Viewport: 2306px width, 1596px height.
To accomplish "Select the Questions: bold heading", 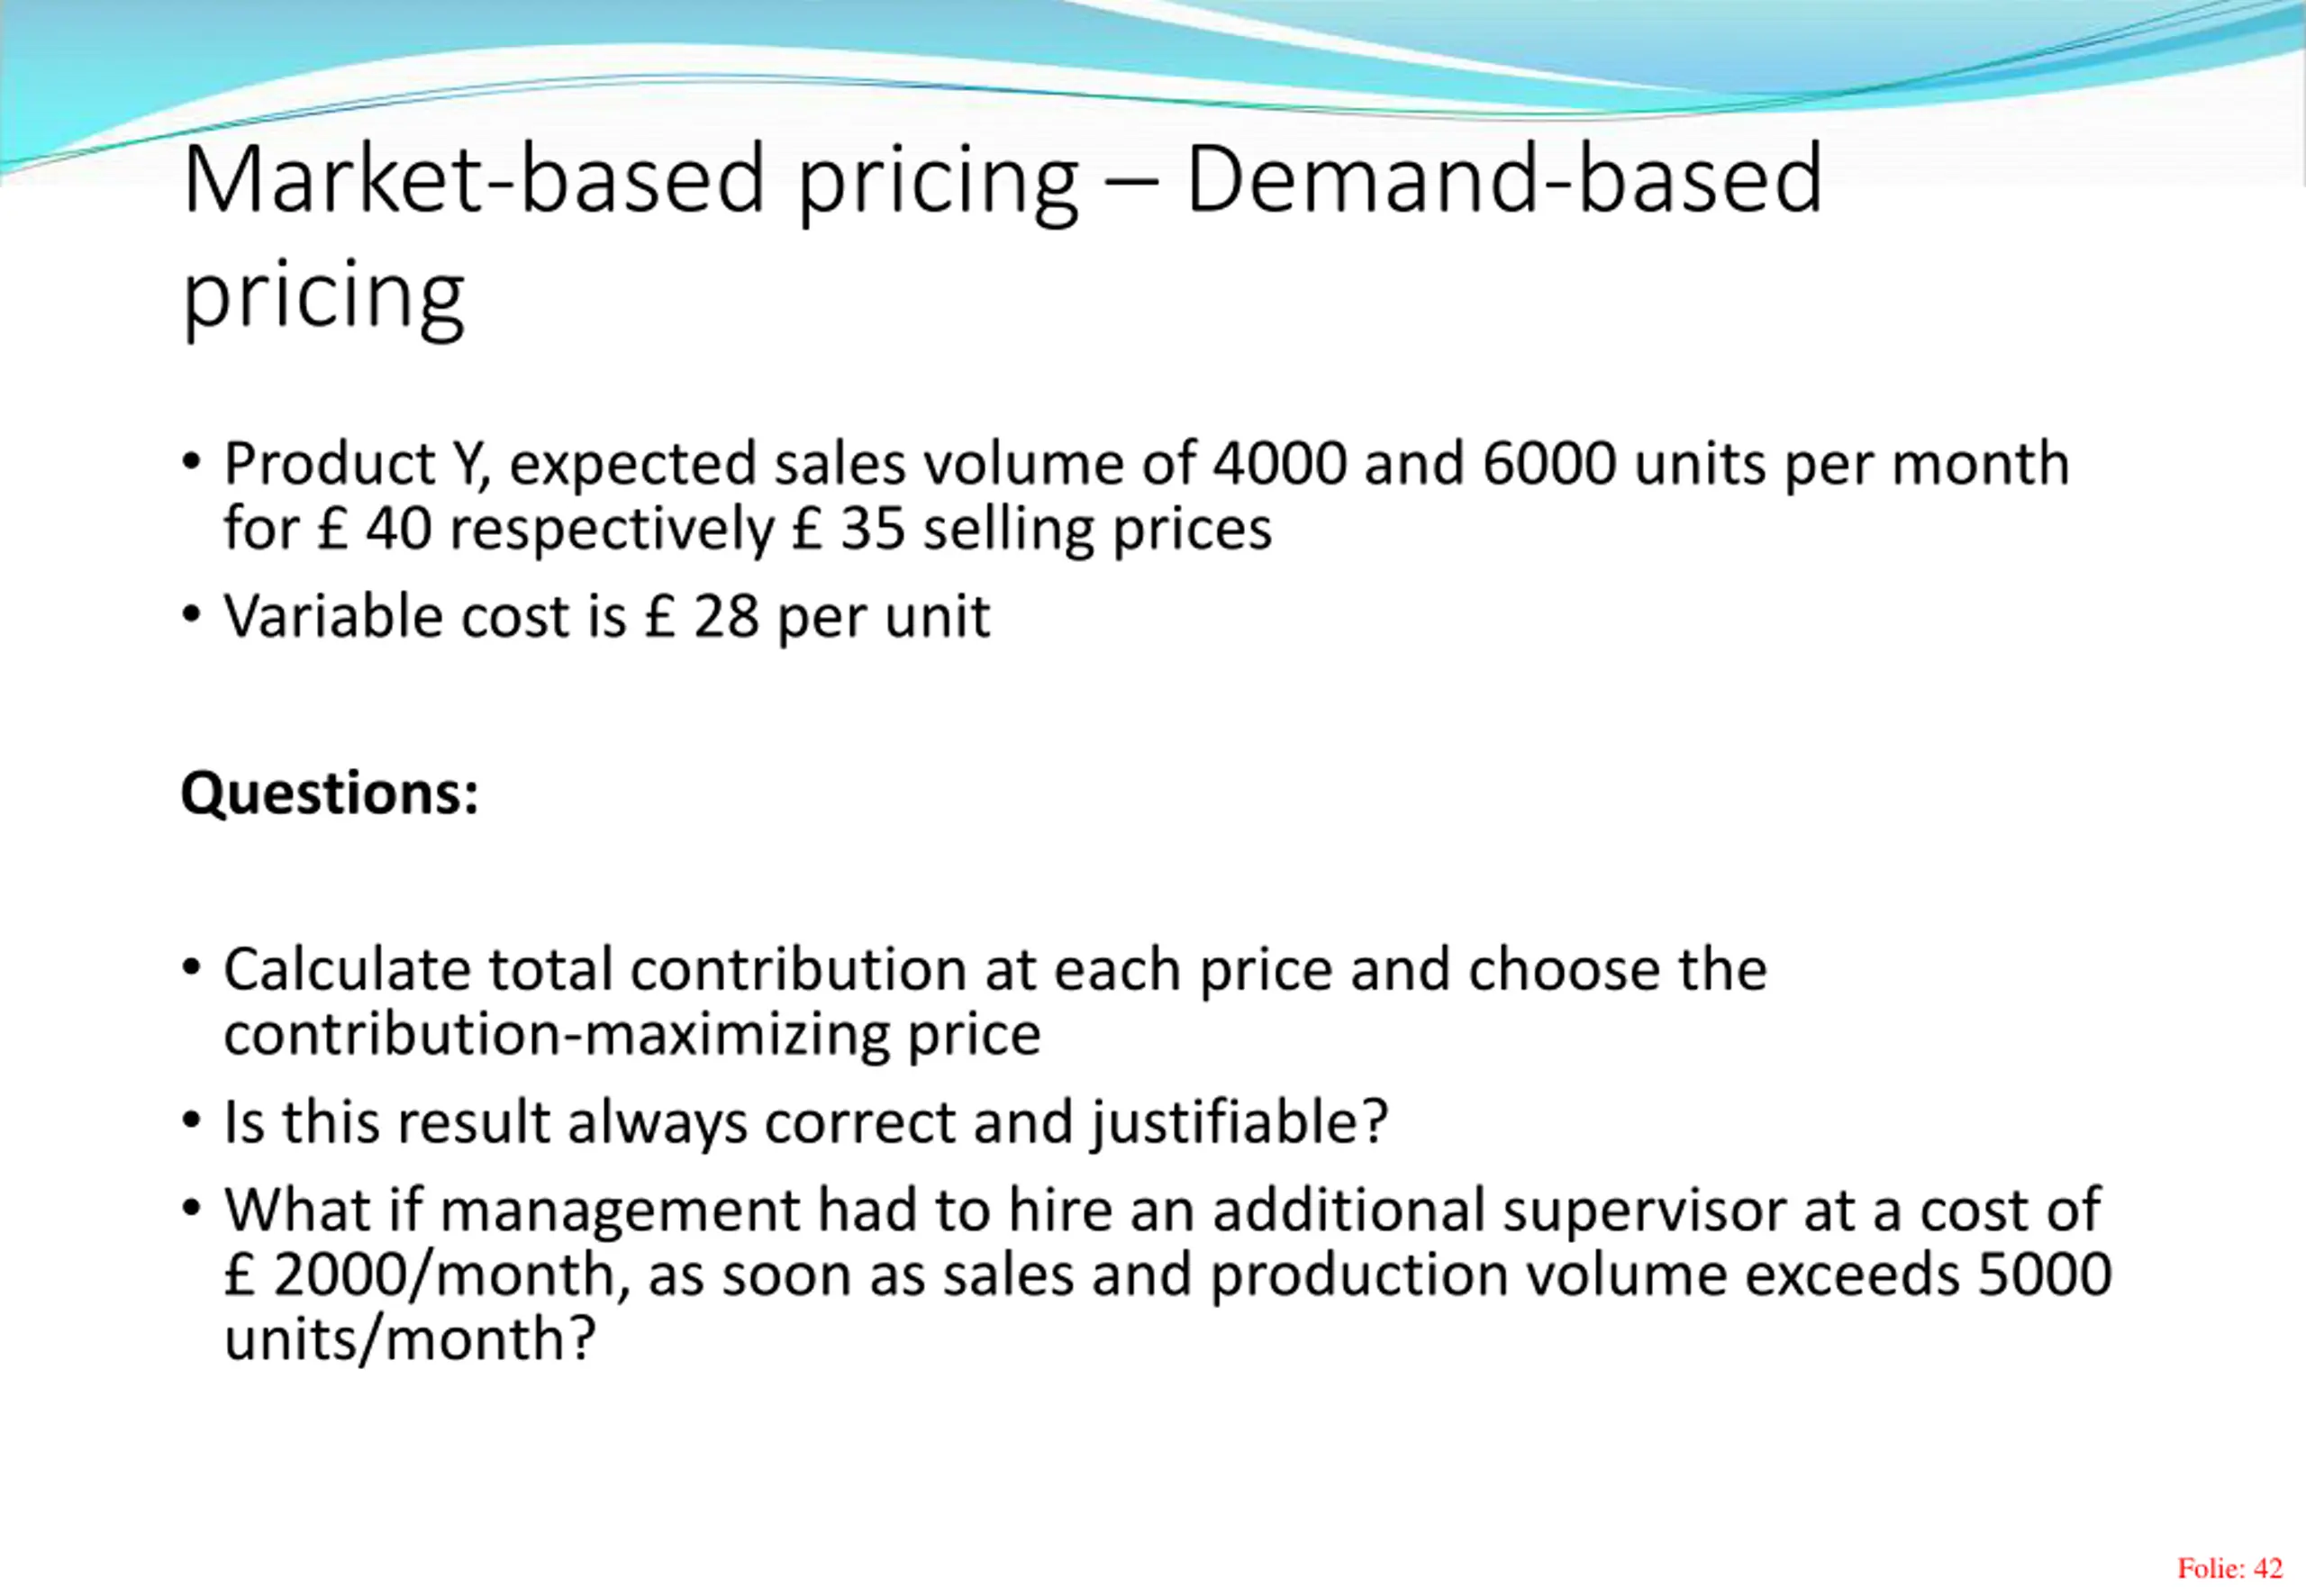I will [x=330, y=793].
